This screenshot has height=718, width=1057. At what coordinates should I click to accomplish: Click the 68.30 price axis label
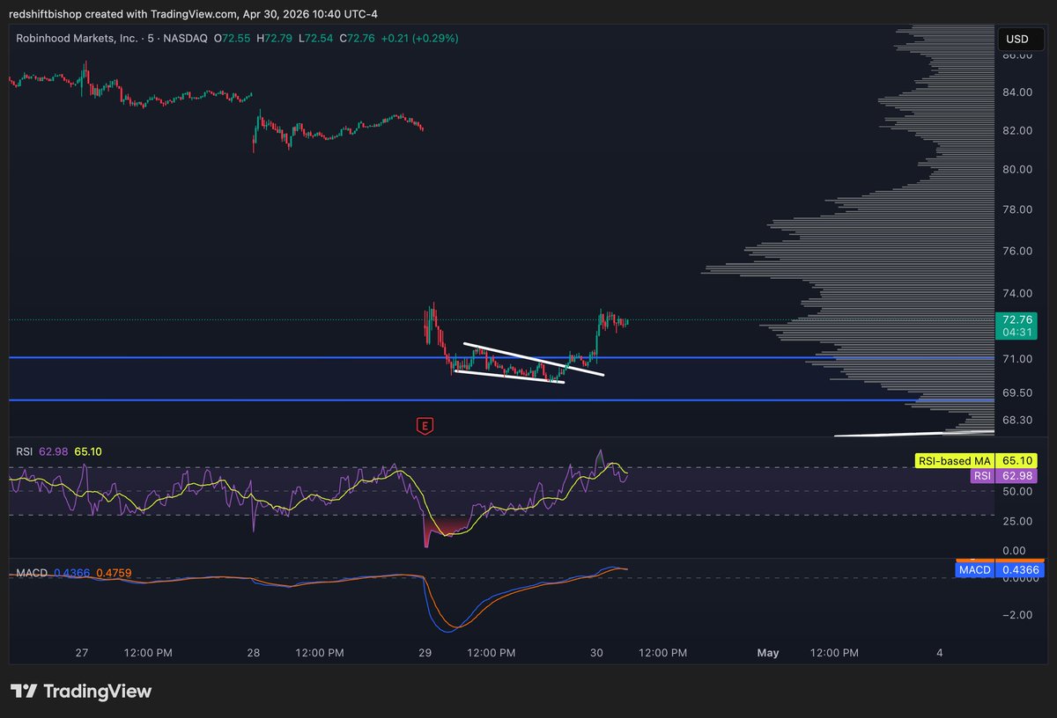click(1017, 420)
